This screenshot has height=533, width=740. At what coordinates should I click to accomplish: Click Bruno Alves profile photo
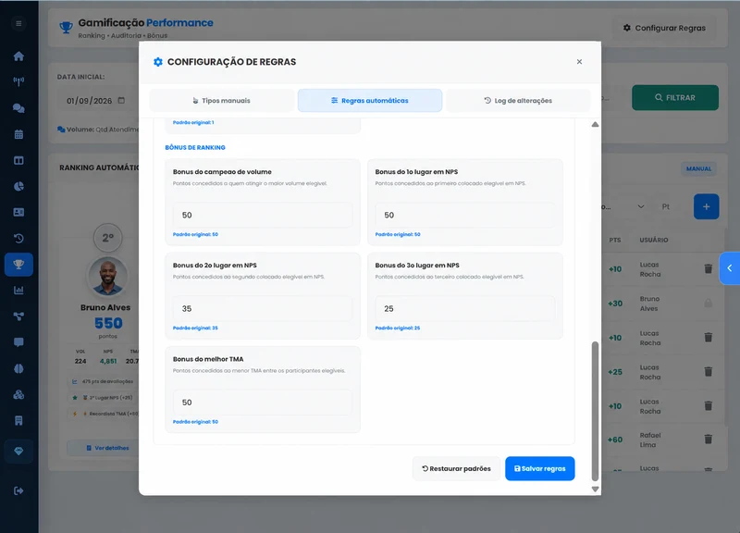pos(107,276)
